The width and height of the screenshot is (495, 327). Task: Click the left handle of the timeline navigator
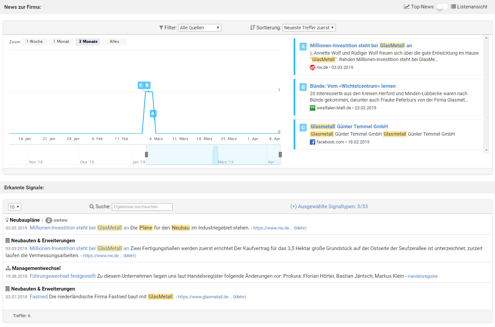point(146,155)
